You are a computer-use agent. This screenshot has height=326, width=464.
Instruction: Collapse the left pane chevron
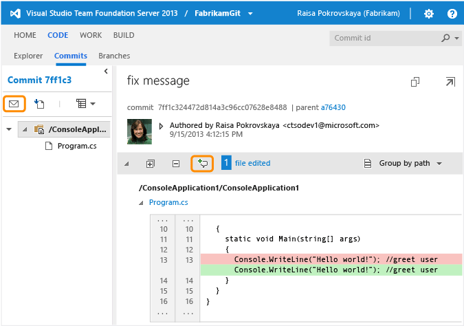[x=106, y=71]
